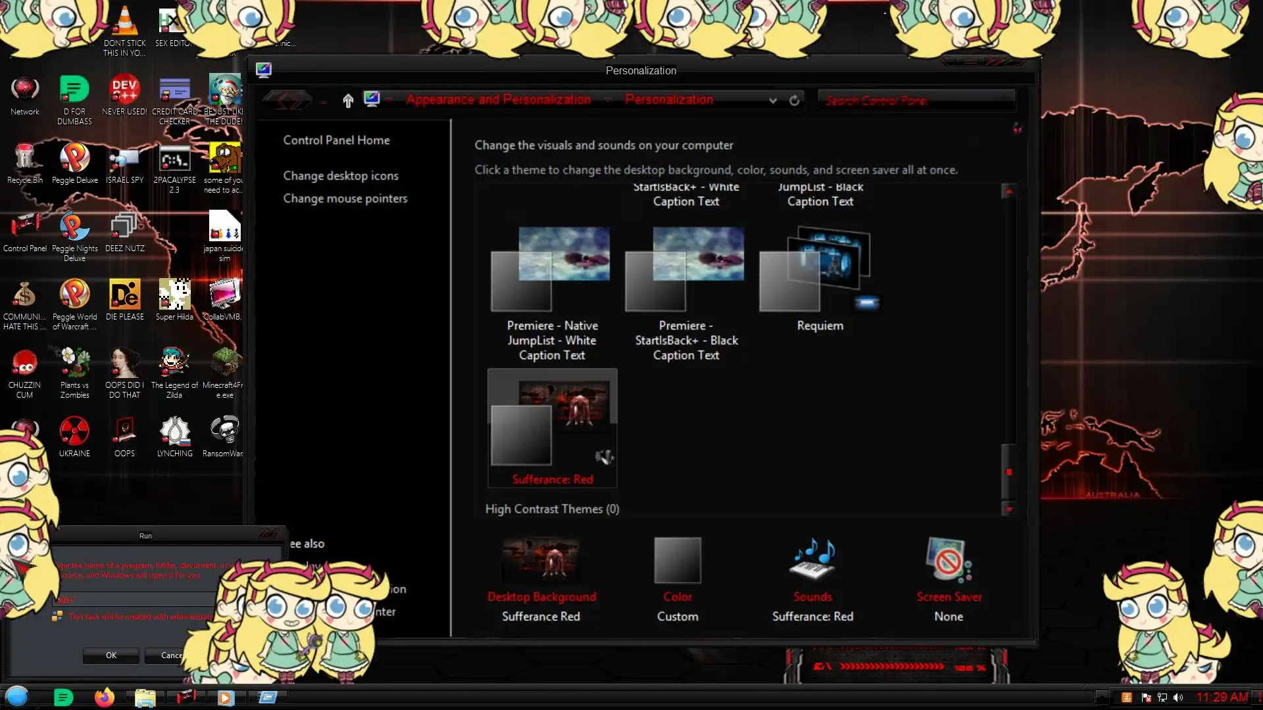This screenshot has width=1263, height=710.
Task: Click Appearance and Personalization breadcrumb
Action: coord(498,100)
